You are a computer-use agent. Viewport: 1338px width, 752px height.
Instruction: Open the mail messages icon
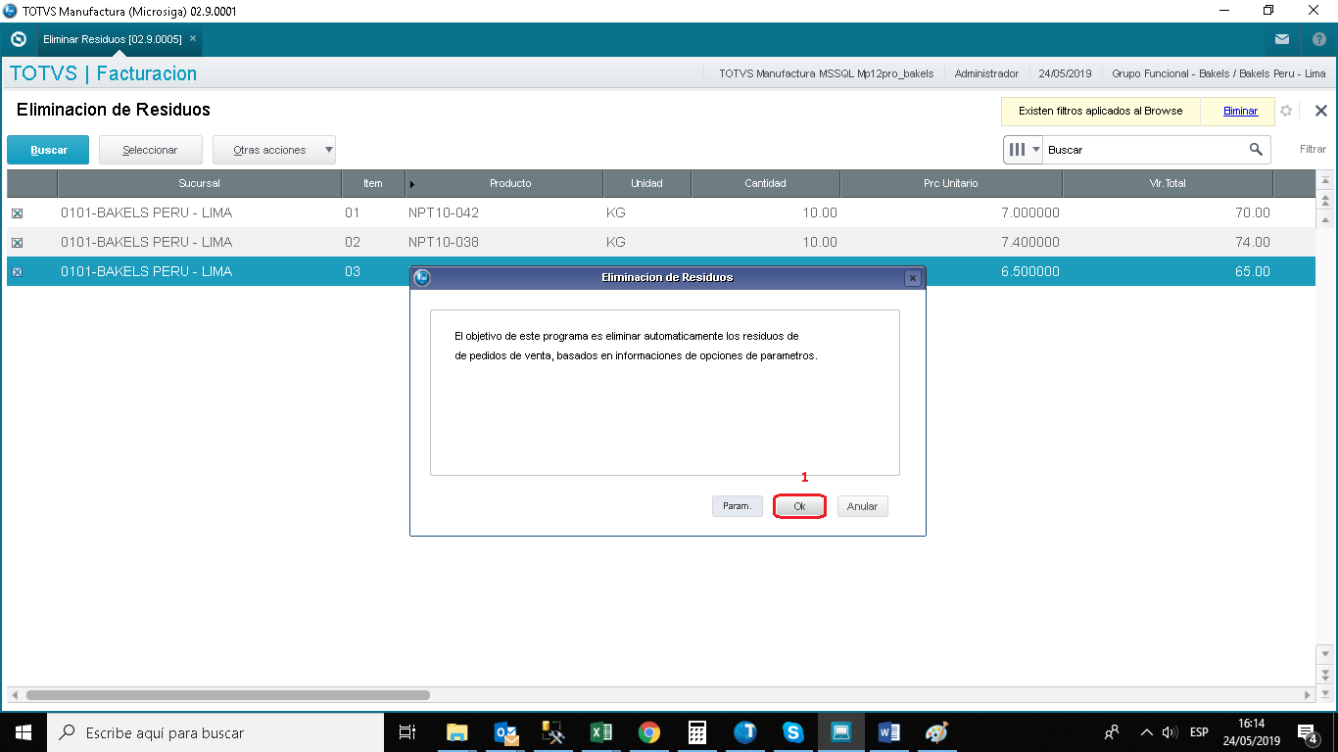pos(1282,39)
